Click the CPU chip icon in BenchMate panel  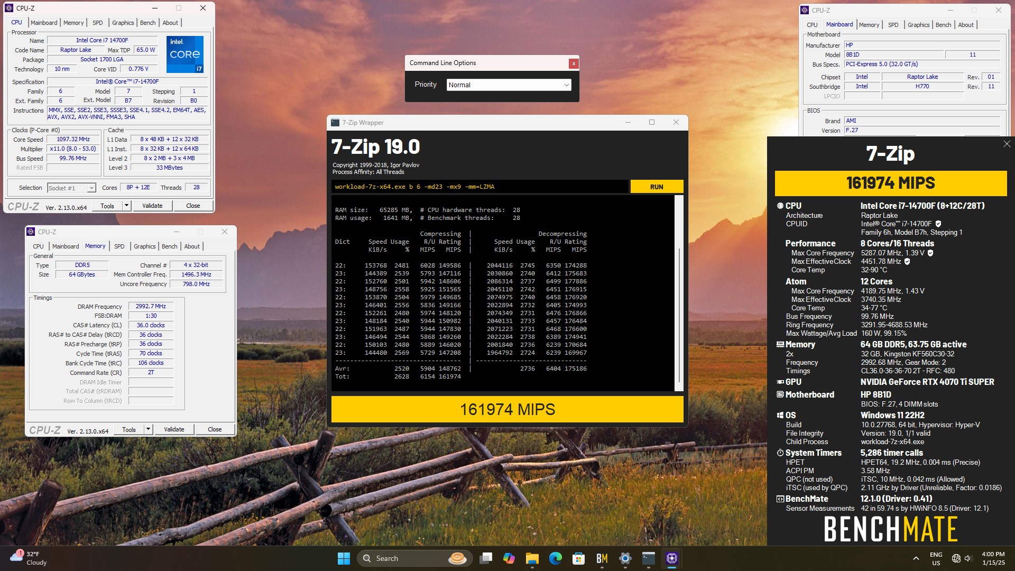(780, 206)
